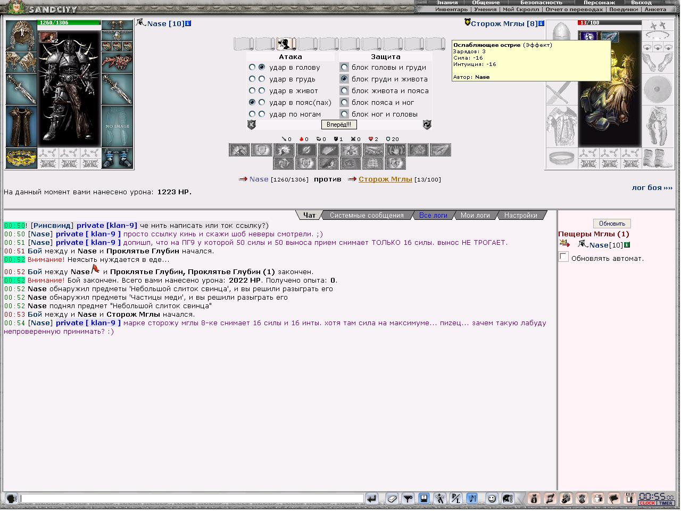Open the Общение menu
The width and height of the screenshot is (681, 511).
(x=486, y=3)
